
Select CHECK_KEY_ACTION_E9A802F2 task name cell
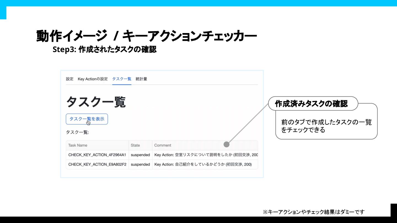click(97, 164)
